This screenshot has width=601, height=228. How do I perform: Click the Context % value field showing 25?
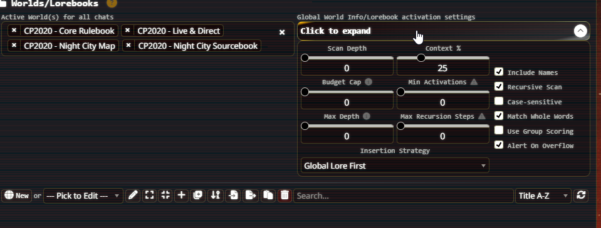[x=442, y=68]
